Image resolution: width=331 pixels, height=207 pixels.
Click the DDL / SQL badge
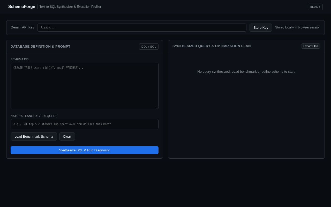point(149,47)
